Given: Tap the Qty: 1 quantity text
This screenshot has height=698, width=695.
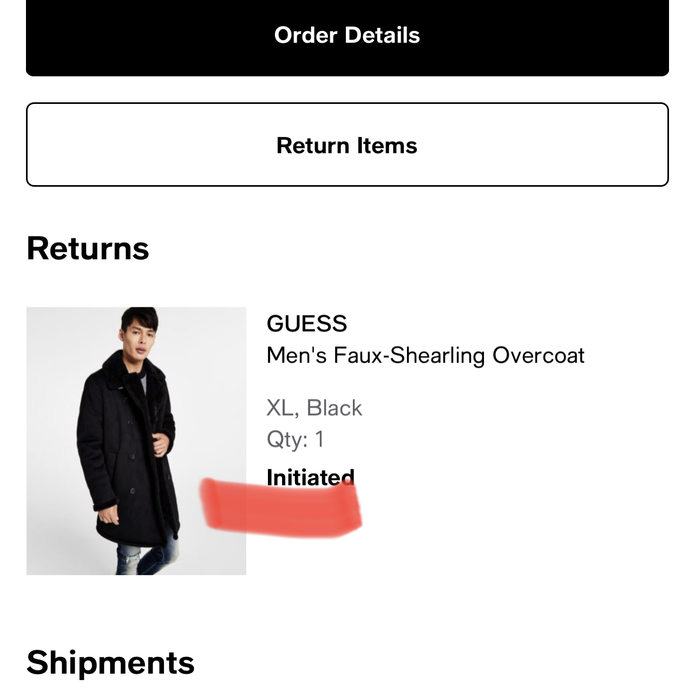Looking at the screenshot, I should pos(296,439).
